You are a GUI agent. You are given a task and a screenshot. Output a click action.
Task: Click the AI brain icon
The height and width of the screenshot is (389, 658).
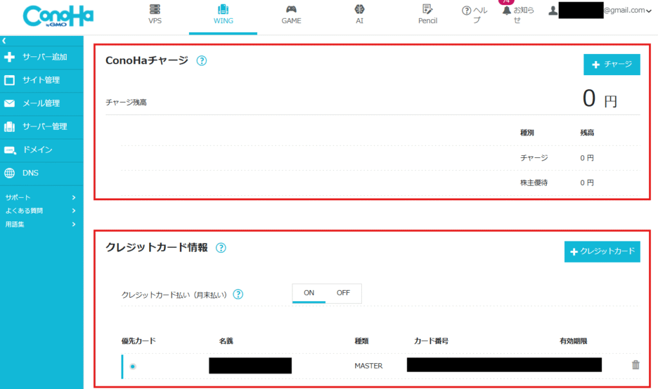[360, 9]
